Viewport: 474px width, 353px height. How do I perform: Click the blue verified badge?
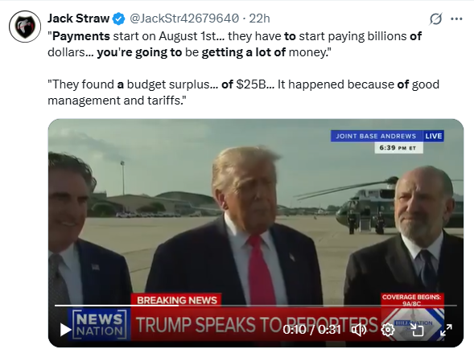point(118,18)
